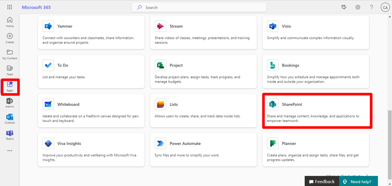
Task: Open the Help question mark icon
Action: pos(372,7)
